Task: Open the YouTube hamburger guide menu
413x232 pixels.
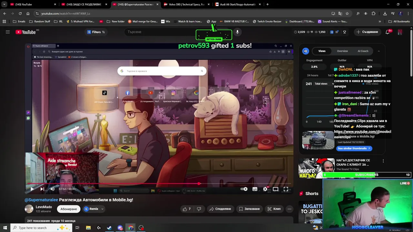Action: (x=8, y=32)
